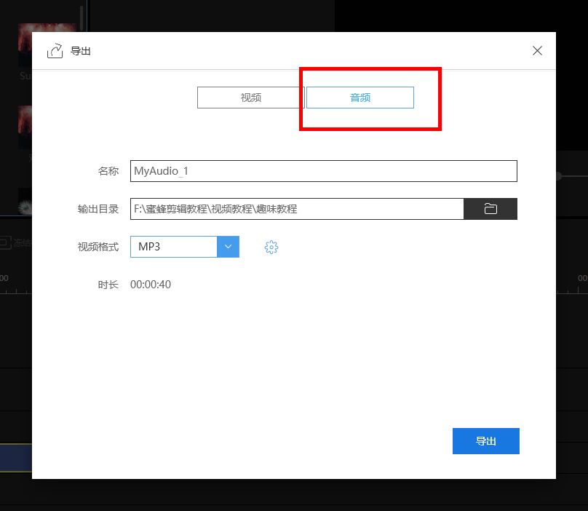The image size is (588, 511).
Task: Click the 时长 label
Action: 108,285
